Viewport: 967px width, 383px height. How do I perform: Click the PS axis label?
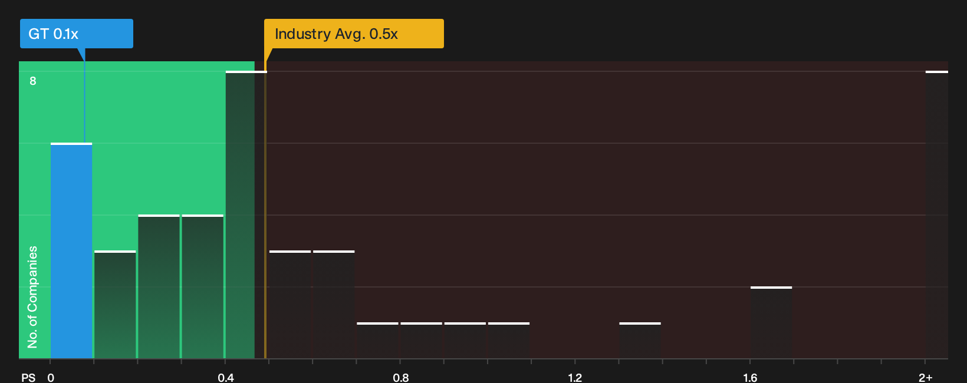point(28,377)
